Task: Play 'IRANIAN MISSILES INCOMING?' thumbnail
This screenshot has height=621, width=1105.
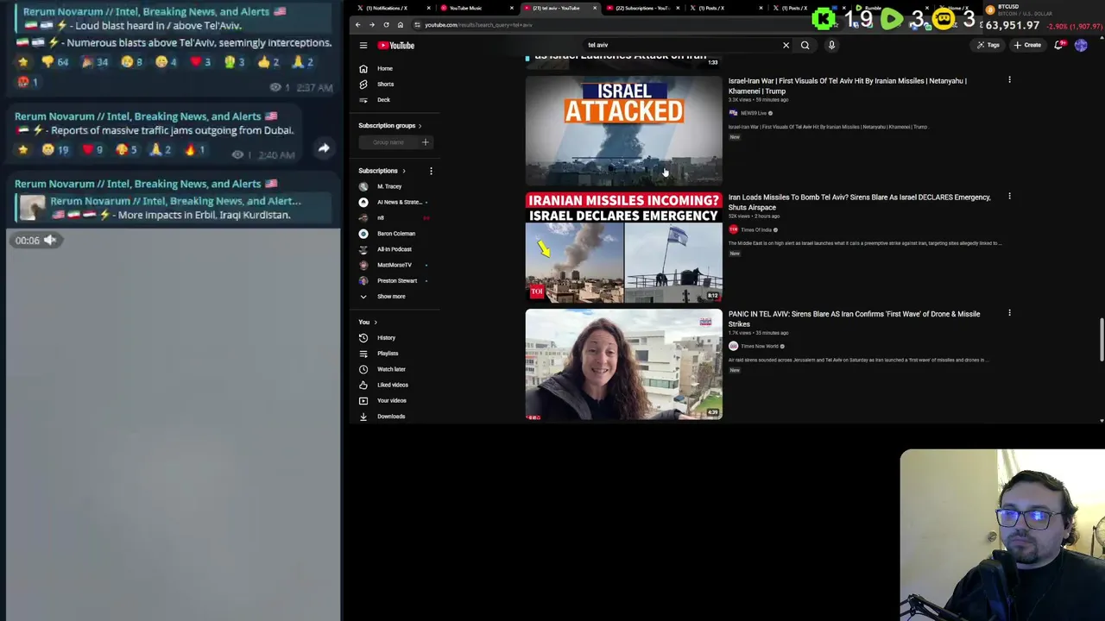Action: [623, 247]
